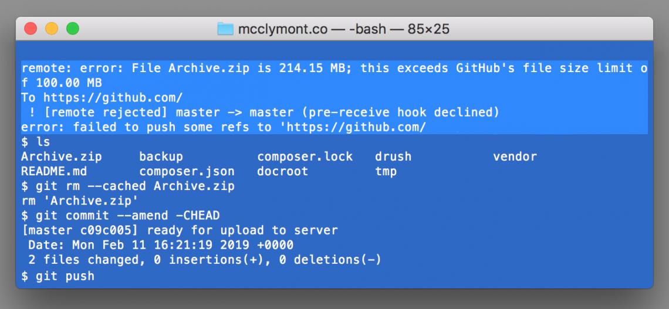This screenshot has height=309, width=669.
Task: Click the docroot directory name
Action: (x=282, y=171)
